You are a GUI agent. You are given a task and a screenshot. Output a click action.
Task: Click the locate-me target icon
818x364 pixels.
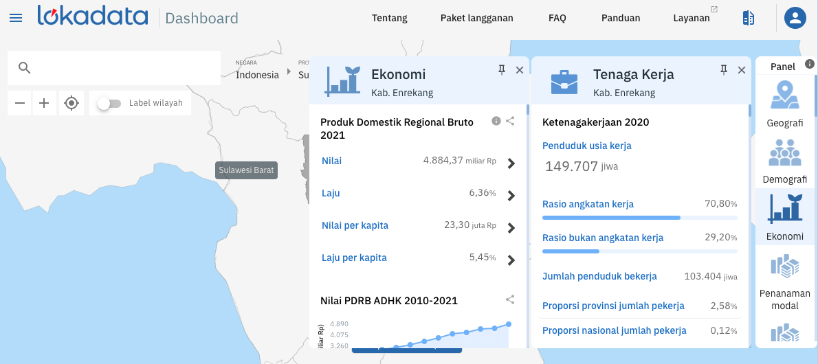(x=71, y=103)
